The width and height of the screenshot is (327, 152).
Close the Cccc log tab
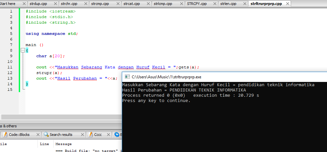108,135
